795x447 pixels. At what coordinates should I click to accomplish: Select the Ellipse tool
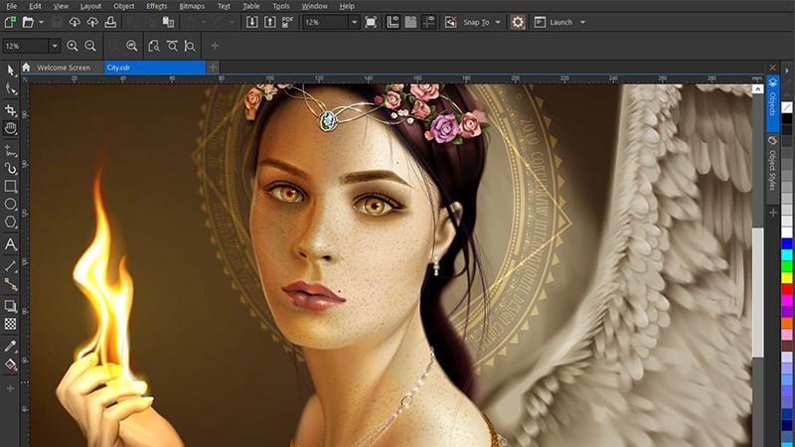click(x=11, y=205)
